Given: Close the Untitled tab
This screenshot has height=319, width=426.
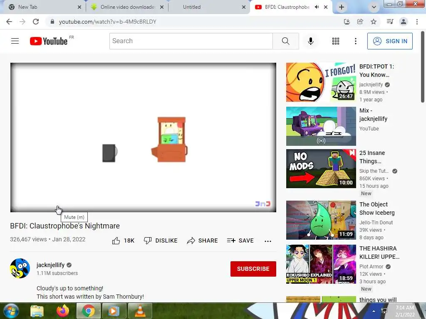Looking at the screenshot, I should coord(244,7).
